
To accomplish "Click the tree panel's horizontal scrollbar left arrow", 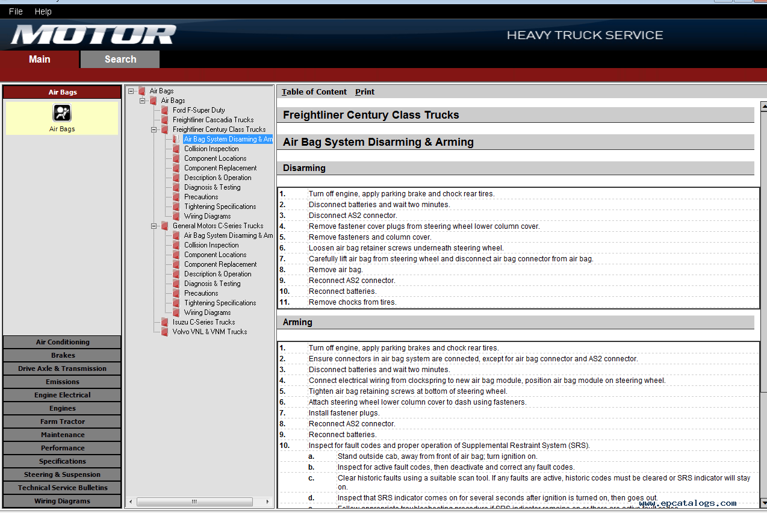I will pos(131,502).
